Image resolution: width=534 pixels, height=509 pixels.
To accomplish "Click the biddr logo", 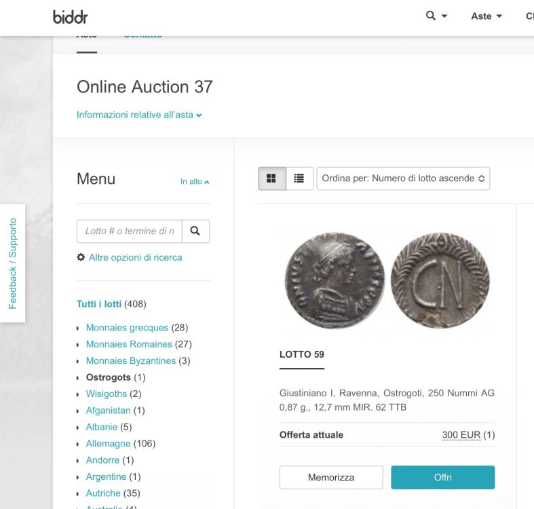I will click(71, 16).
